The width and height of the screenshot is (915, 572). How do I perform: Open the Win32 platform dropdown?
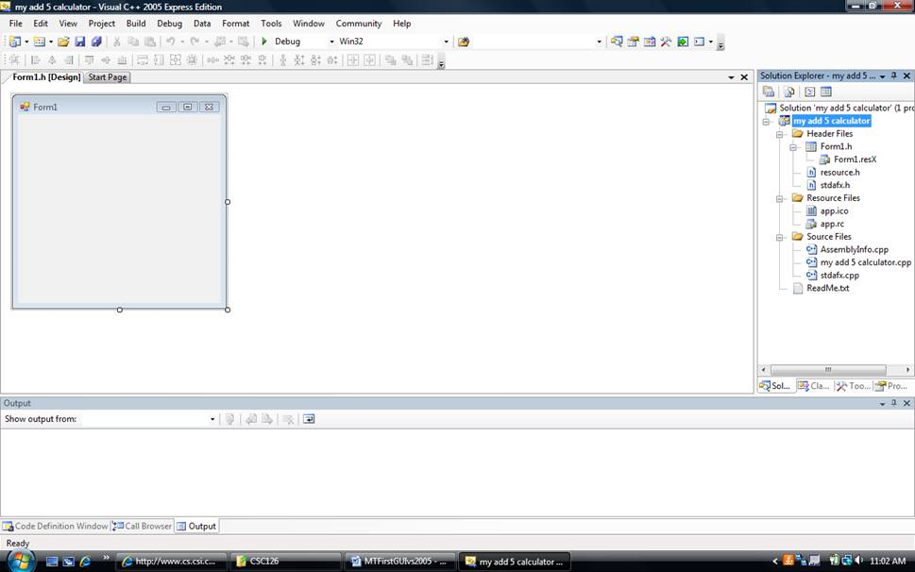446,42
